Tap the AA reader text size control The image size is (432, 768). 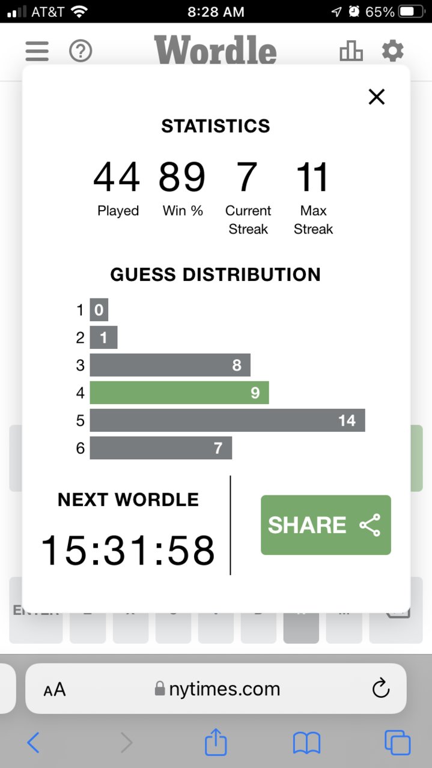(55, 689)
